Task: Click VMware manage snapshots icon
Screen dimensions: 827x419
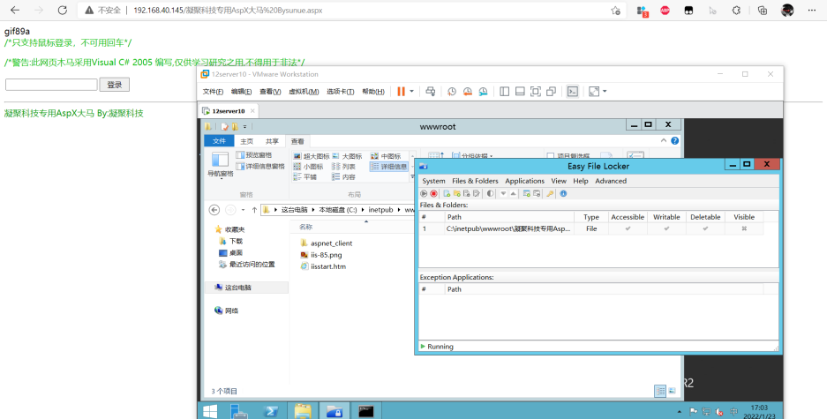Action: [x=483, y=91]
